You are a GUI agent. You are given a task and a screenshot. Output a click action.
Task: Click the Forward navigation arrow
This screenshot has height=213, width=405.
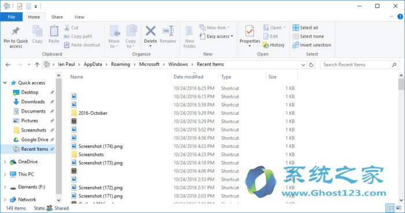coord(19,65)
